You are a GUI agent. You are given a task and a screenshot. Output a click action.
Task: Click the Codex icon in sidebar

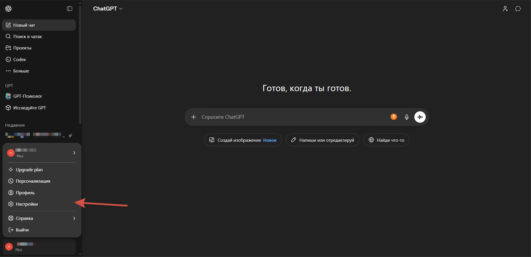(x=8, y=59)
